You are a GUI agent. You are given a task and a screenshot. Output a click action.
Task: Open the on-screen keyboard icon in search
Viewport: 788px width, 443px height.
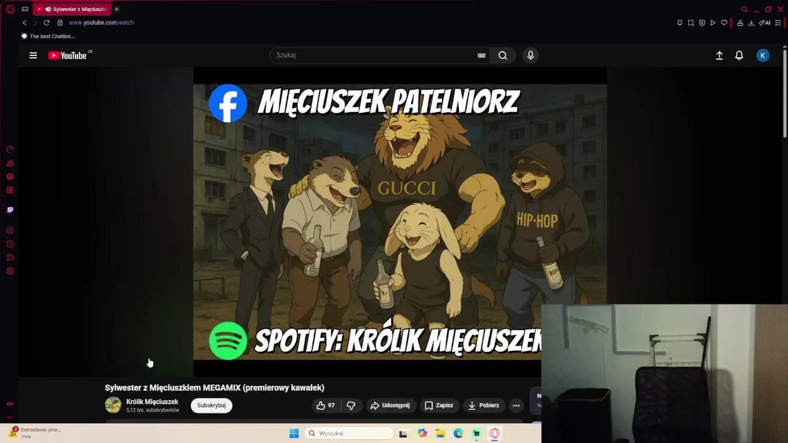click(x=481, y=55)
